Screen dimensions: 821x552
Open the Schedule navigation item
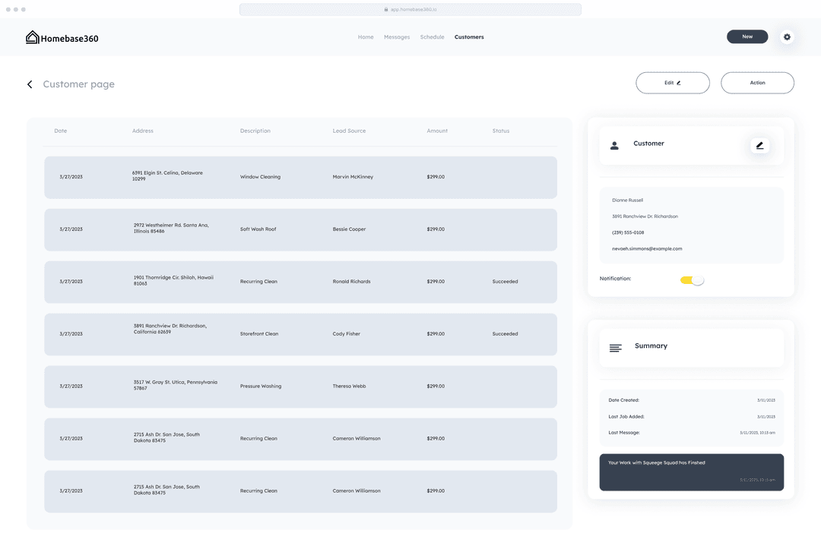tap(432, 37)
